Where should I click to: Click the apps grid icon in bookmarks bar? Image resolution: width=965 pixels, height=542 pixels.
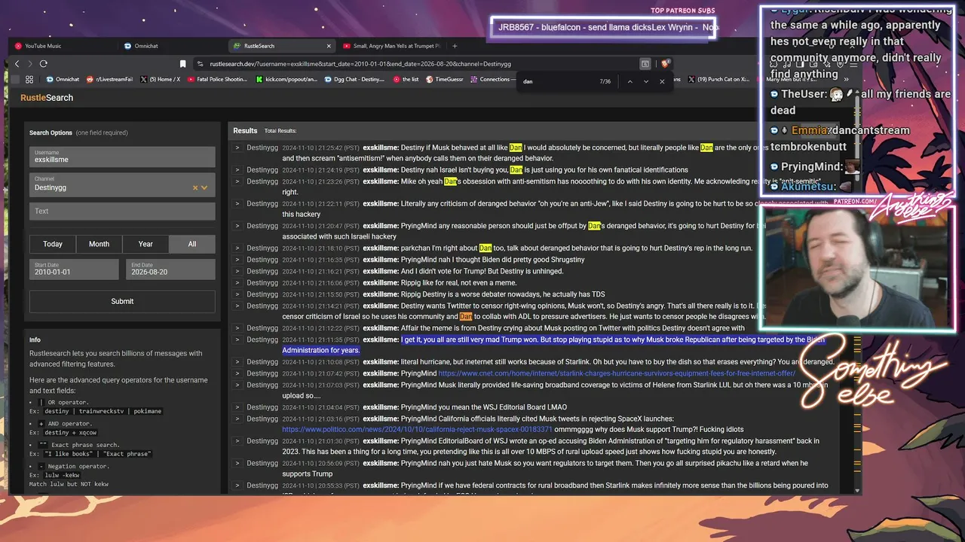click(x=29, y=79)
